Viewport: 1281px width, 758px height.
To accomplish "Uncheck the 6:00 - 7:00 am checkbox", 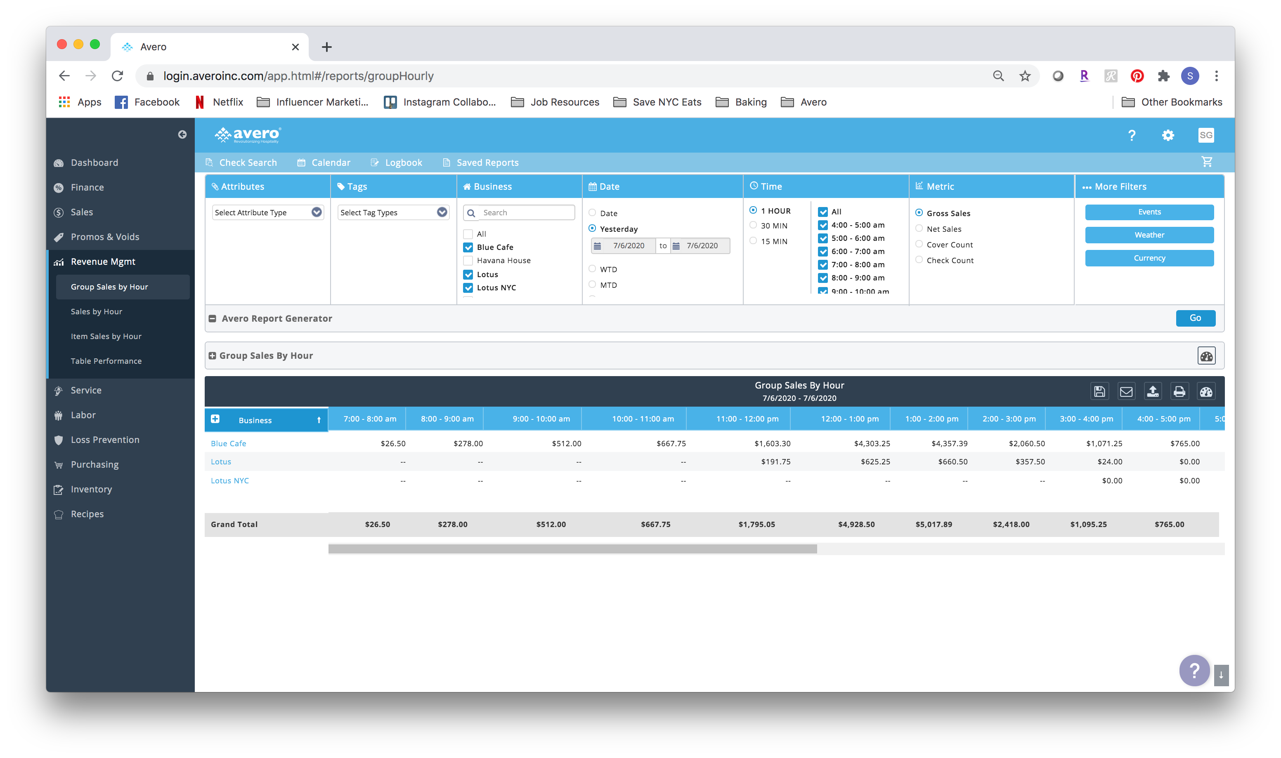I will click(x=822, y=251).
